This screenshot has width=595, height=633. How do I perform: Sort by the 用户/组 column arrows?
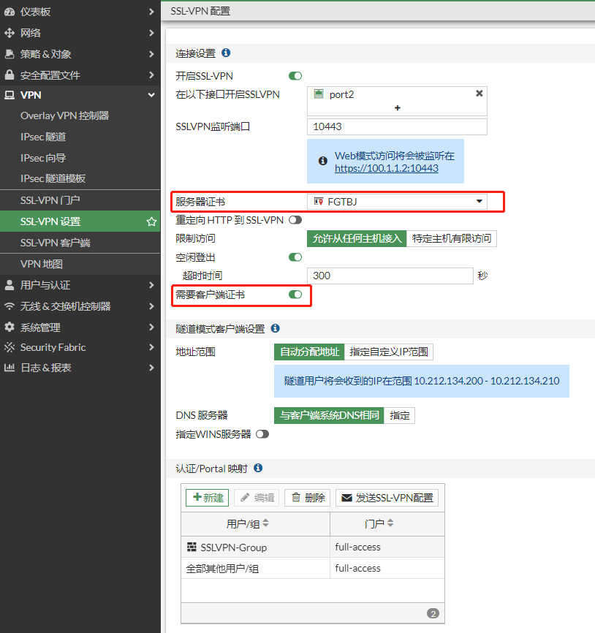click(x=265, y=523)
